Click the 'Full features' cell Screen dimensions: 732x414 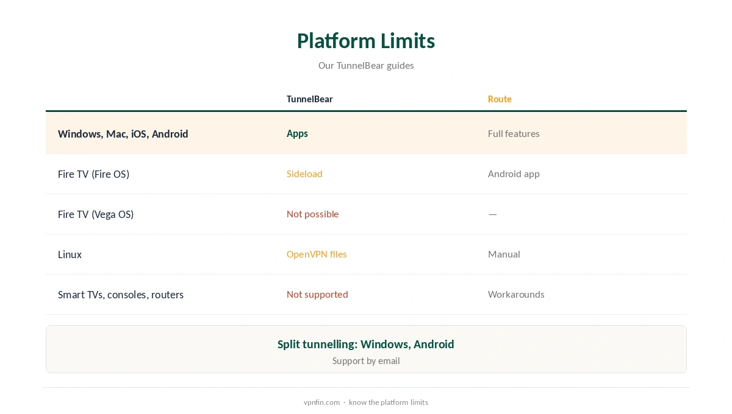(x=514, y=133)
